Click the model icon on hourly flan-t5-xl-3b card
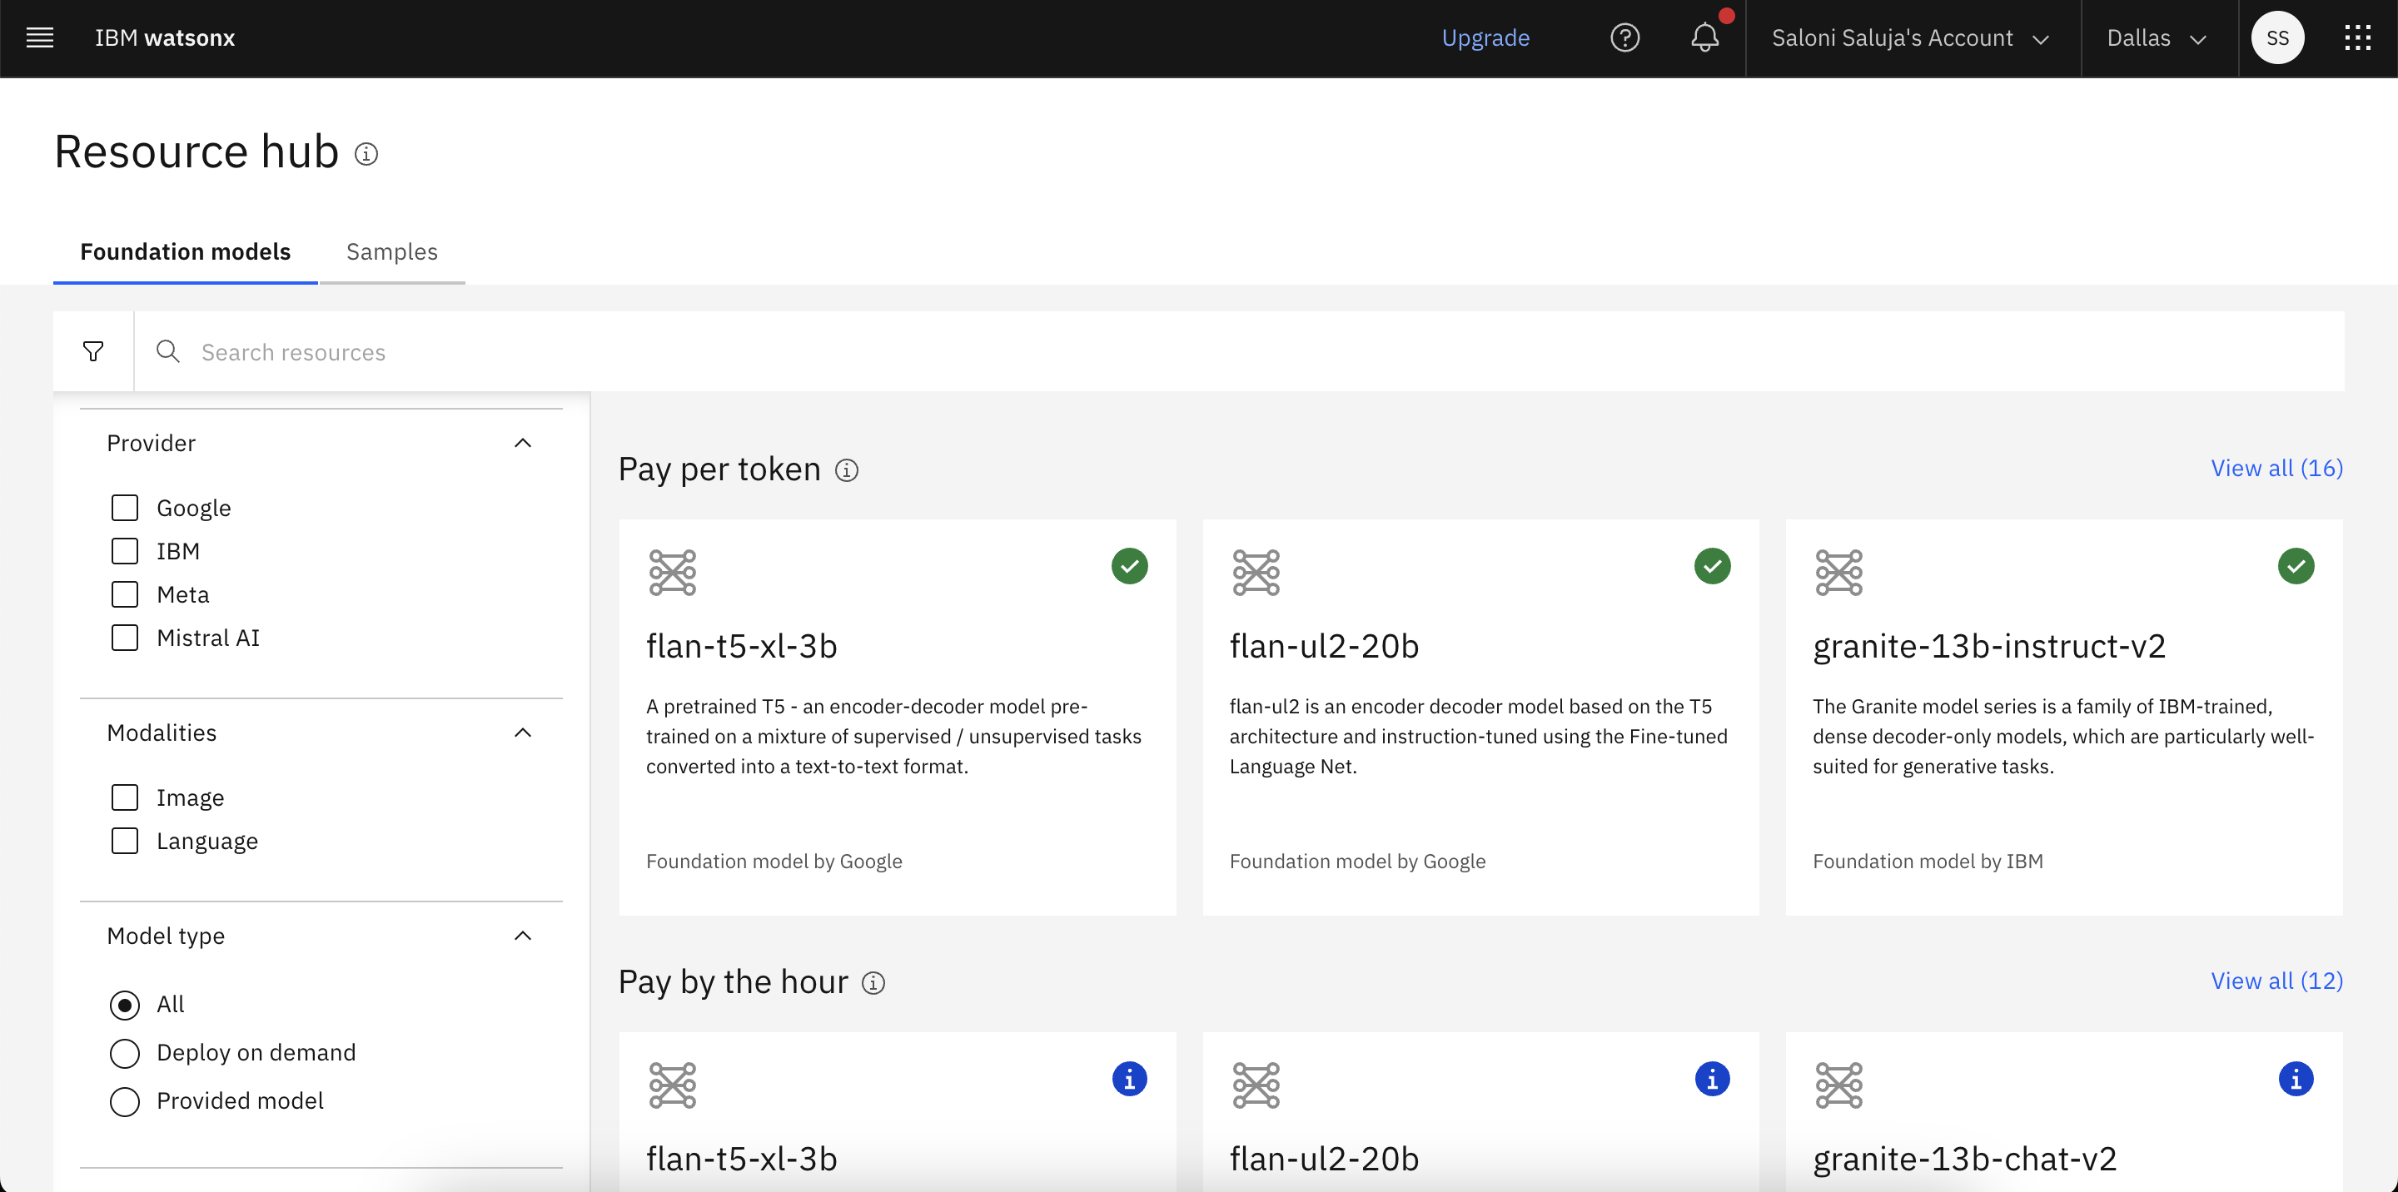The width and height of the screenshot is (2398, 1192). click(x=672, y=1085)
